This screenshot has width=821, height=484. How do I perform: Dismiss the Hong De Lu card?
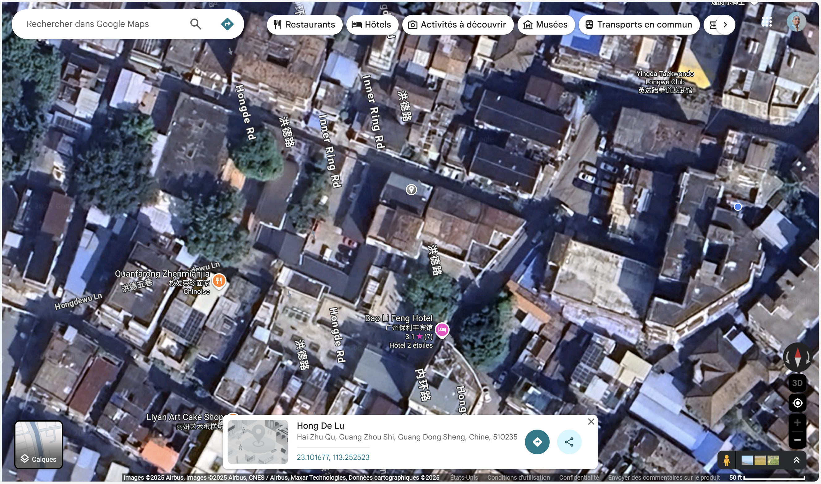(x=590, y=421)
